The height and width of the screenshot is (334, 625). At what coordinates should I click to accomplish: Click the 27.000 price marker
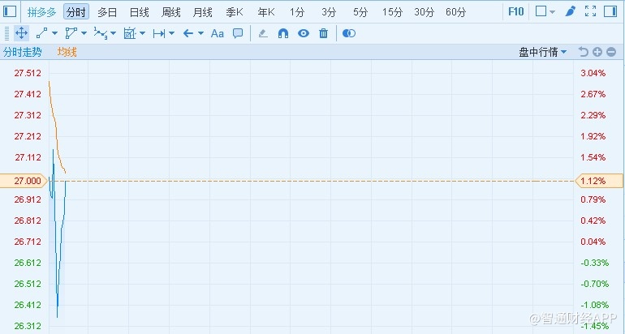pyautogui.click(x=24, y=181)
